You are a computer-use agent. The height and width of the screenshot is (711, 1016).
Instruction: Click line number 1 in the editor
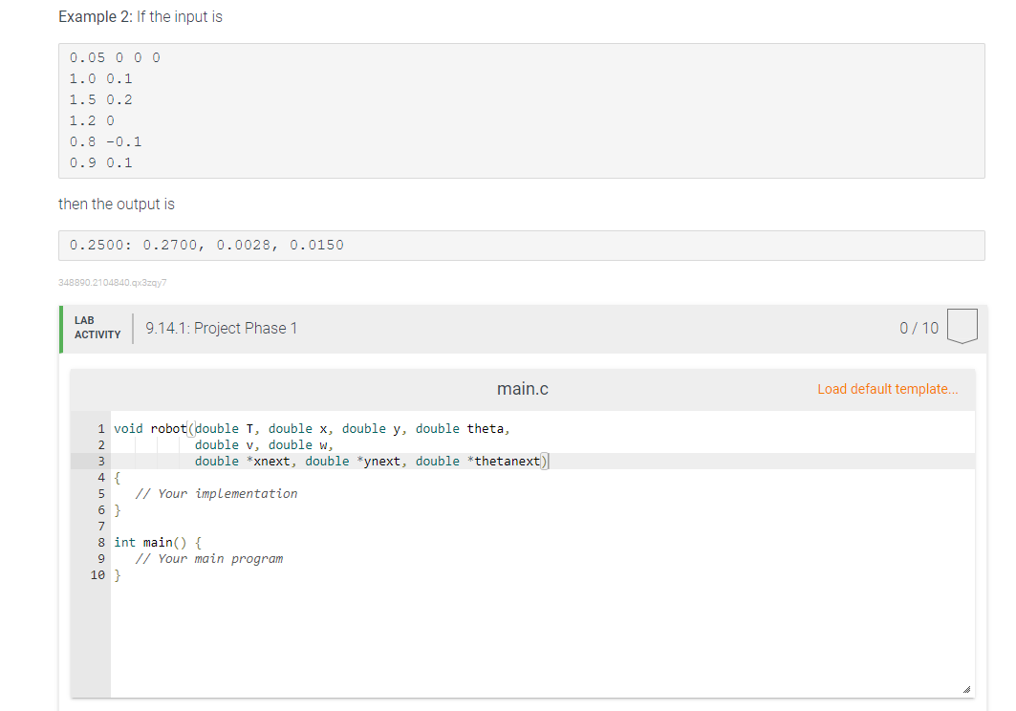tap(101, 428)
